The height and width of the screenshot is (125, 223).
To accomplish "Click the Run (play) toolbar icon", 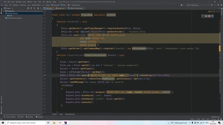I will click(x=202, y=5).
